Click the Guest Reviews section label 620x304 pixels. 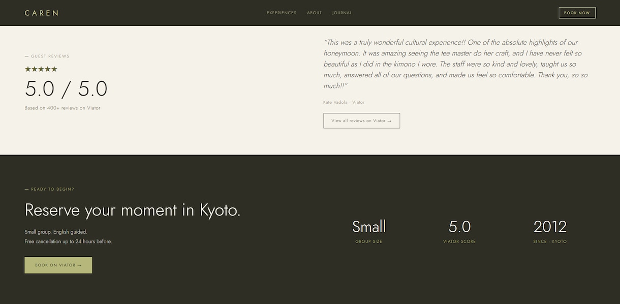[47, 56]
